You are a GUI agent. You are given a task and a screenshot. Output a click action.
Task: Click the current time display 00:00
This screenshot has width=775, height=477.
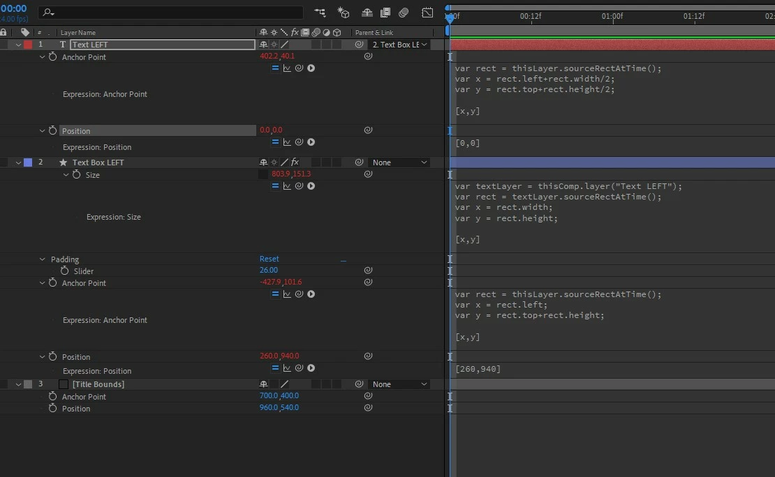coord(14,8)
